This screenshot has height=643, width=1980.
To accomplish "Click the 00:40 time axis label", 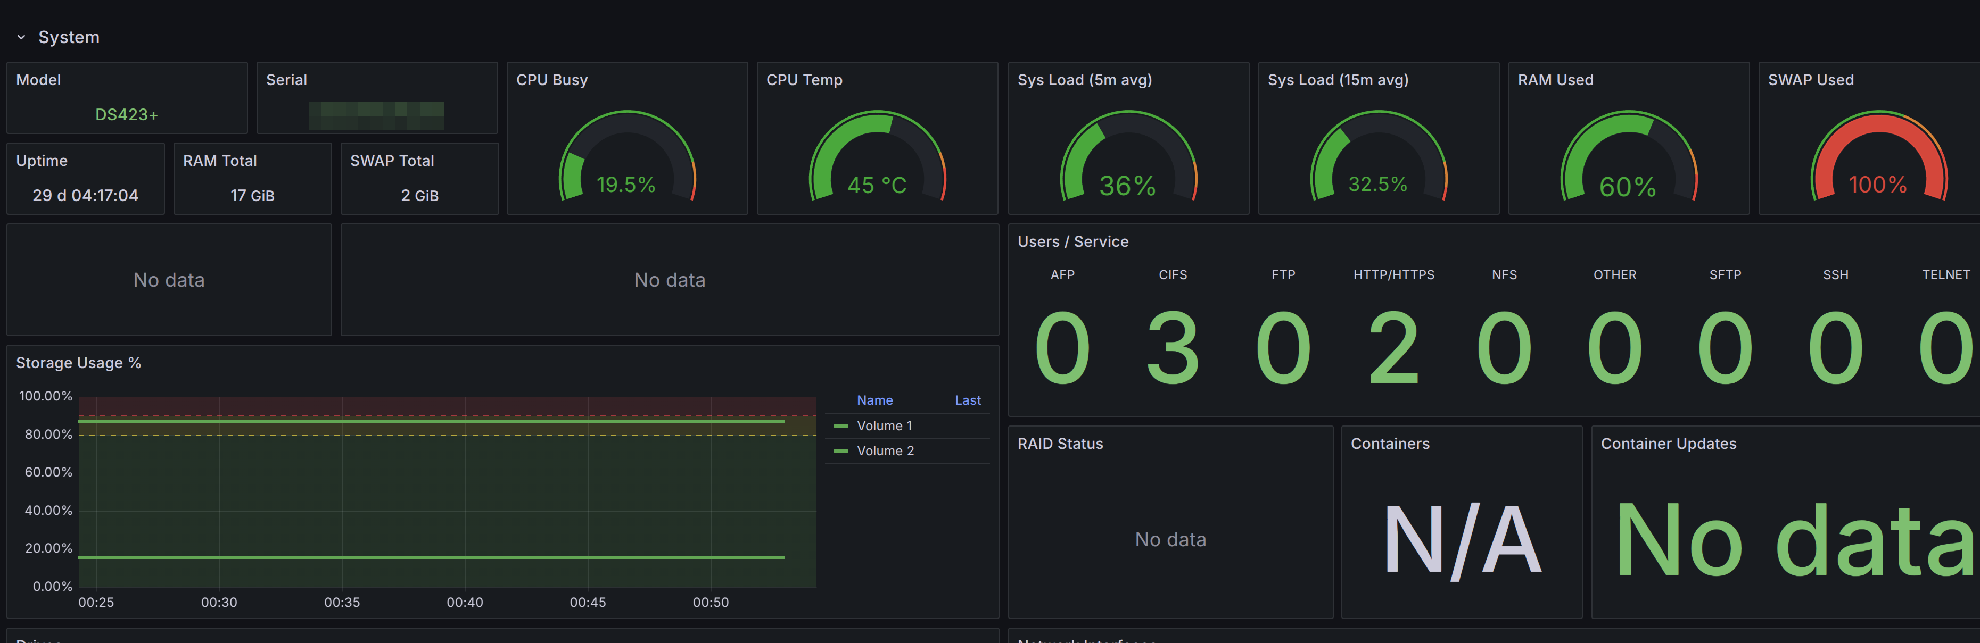I will (465, 602).
